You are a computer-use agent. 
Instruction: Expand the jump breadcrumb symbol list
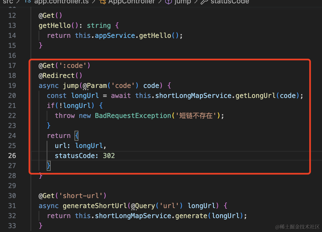183,2
